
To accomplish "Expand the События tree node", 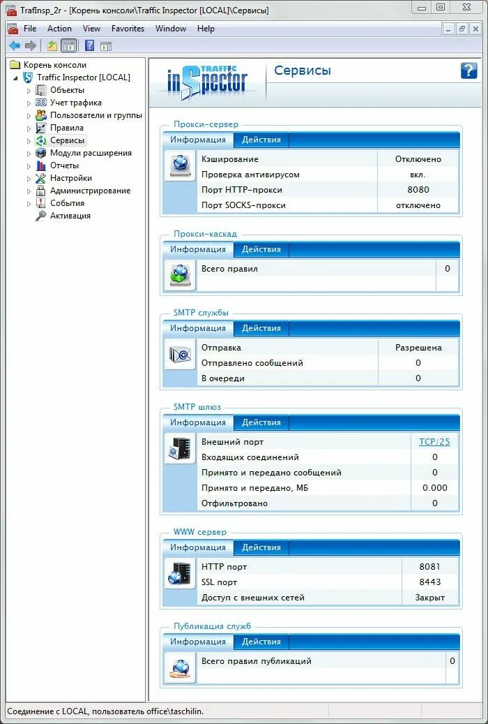I will coord(29,204).
